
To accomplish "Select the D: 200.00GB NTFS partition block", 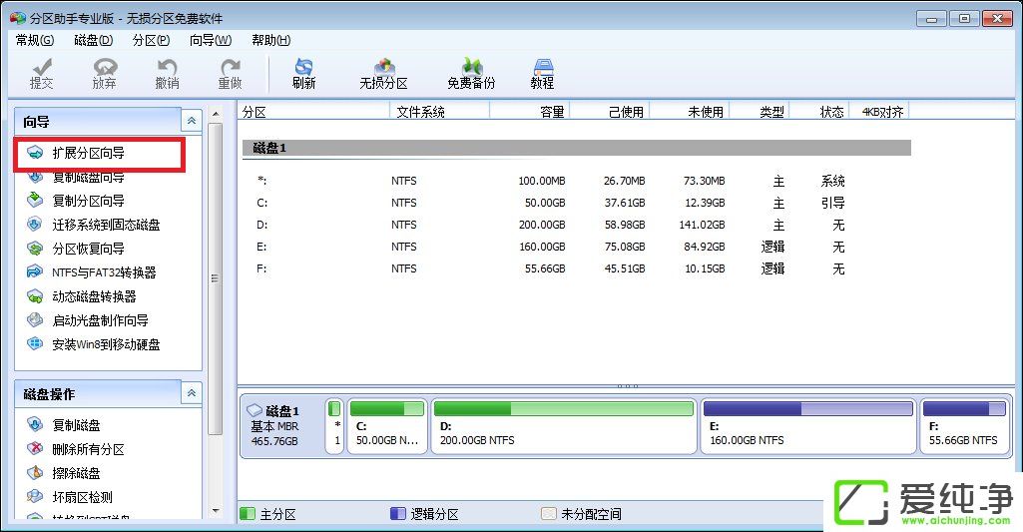I will point(564,425).
